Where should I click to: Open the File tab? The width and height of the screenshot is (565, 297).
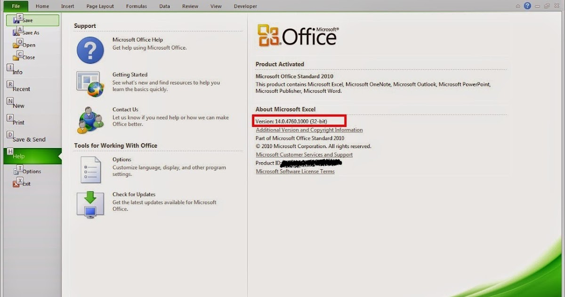coord(16,6)
